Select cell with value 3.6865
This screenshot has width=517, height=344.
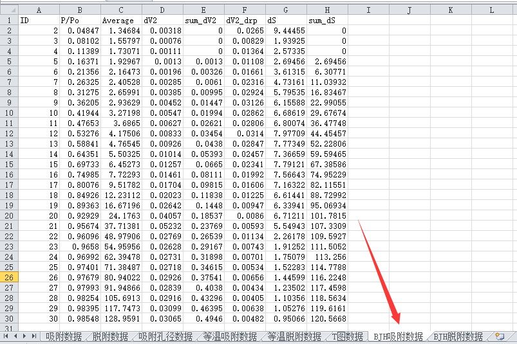(x=121, y=123)
